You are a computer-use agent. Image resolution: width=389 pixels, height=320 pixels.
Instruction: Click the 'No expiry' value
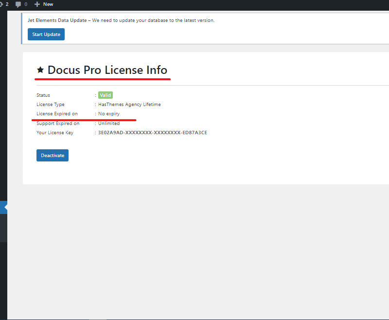[x=109, y=114]
